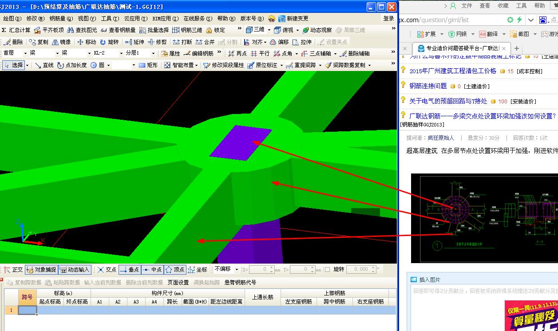Select the 合并 merge tool
Screen dimensions: 558x331
pyautogui.click(x=205, y=42)
